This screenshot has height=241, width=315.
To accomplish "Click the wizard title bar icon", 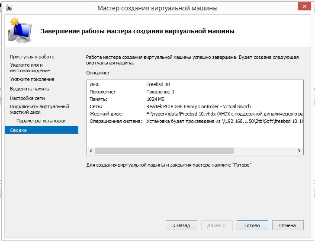I will click(x=9, y=8).
